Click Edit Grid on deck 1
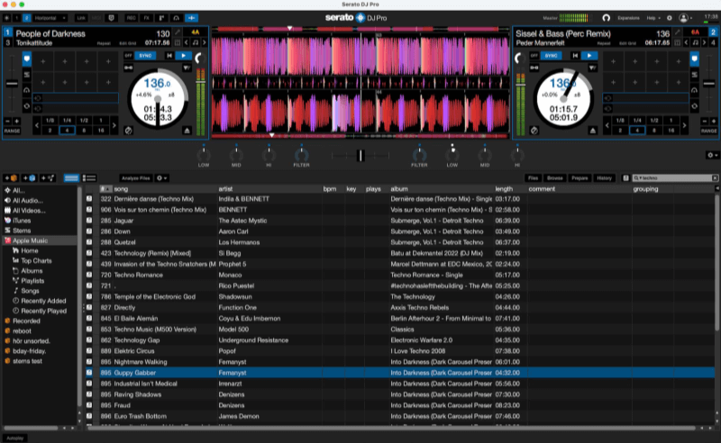The image size is (721, 443). tap(127, 43)
